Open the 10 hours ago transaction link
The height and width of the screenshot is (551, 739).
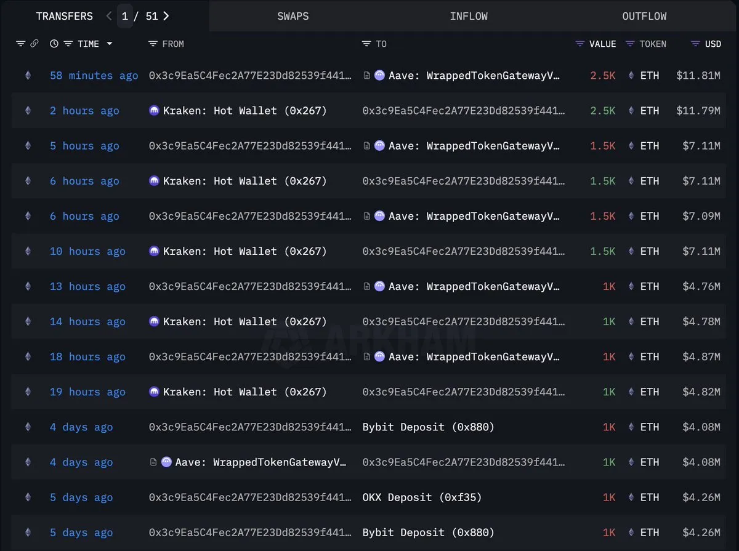pyautogui.click(x=87, y=251)
